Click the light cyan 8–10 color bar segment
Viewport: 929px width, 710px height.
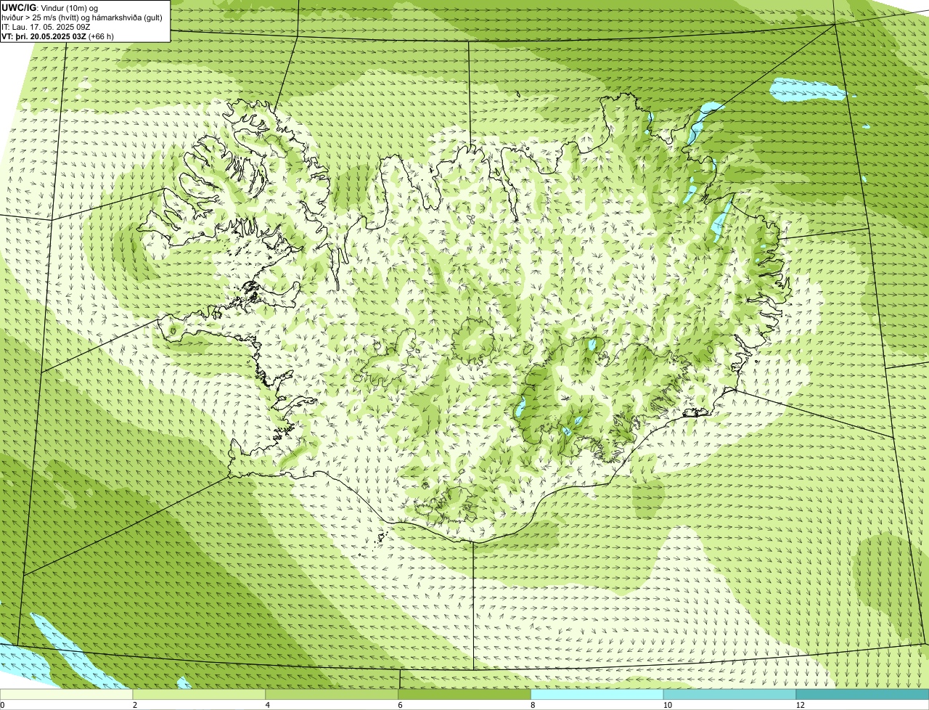[x=597, y=694]
